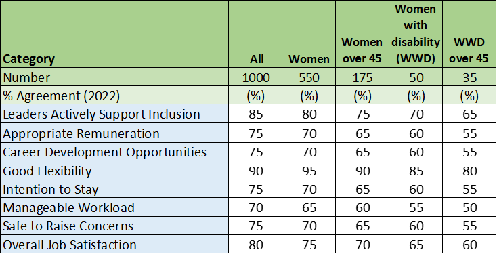The width and height of the screenshot is (497, 254).
Task: Select Leaders Actively Support Inclusion row label
Action: tap(114, 114)
